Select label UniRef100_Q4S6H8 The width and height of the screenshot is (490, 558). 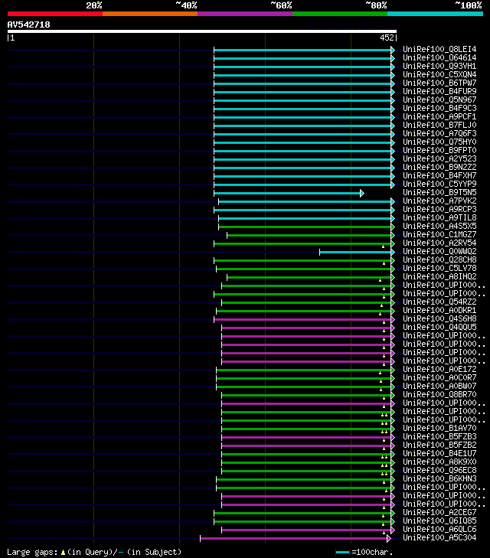[x=439, y=319]
